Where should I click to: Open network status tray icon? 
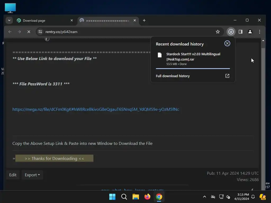click(x=222, y=197)
